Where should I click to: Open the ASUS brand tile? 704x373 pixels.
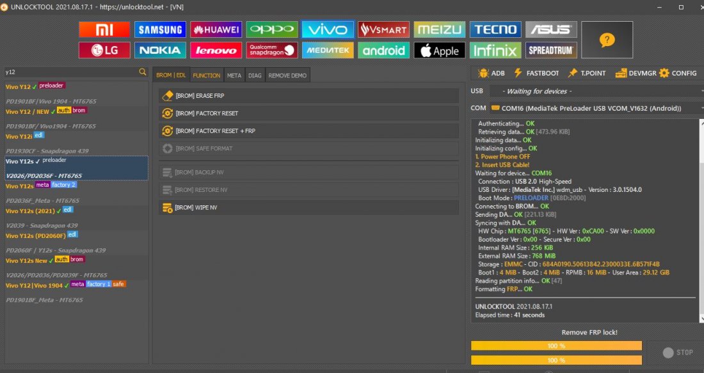click(x=551, y=29)
